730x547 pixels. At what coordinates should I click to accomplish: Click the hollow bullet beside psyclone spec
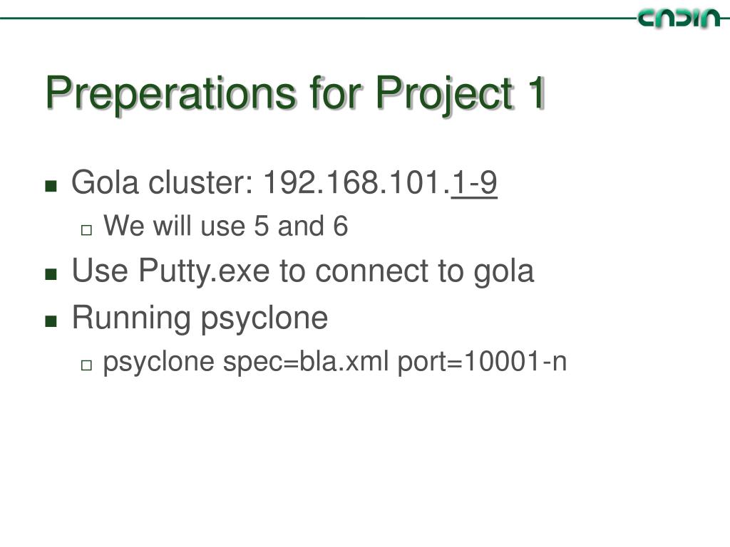(x=86, y=365)
